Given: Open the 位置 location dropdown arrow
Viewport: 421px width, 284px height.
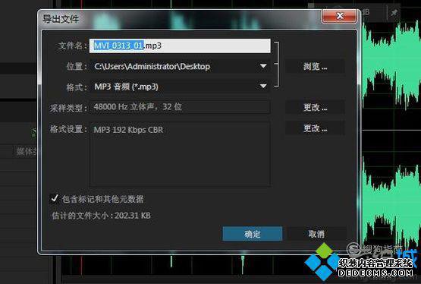Looking at the screenshot, I should [x=263, y=66].
